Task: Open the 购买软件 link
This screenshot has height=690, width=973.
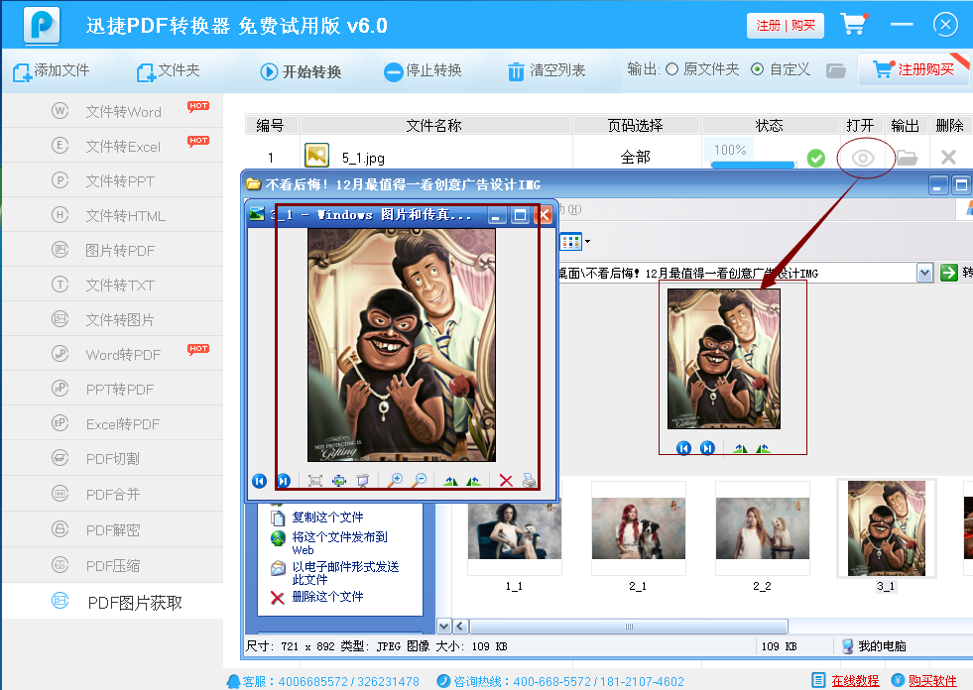Action: point(932,681)
